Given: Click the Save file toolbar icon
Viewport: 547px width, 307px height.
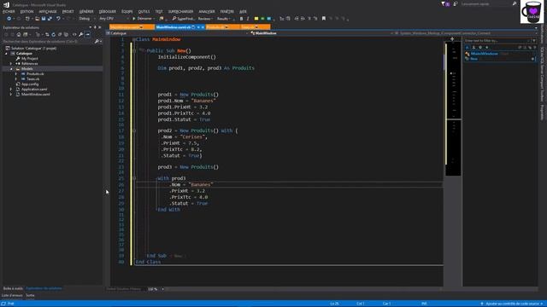Looking at the screenshot, I should click(44, 19).
